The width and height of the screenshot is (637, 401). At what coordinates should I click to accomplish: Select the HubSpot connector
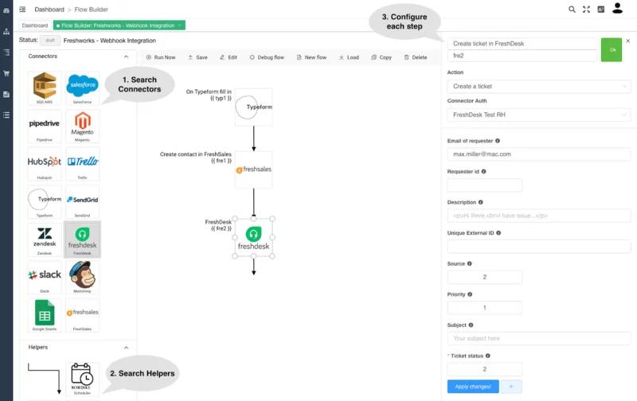tap(45, 164)
